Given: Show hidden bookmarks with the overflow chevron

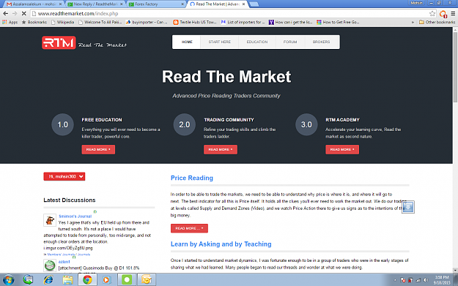Looking at the screenshot, I should tap(413, 22).
